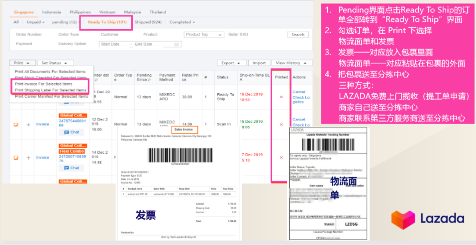The width and height of the screenshot is (476, 245).
Task: Open Chat for order 24728071083976
Action: click(72, 168)
